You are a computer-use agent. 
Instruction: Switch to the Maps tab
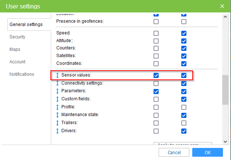pos(15,49)
